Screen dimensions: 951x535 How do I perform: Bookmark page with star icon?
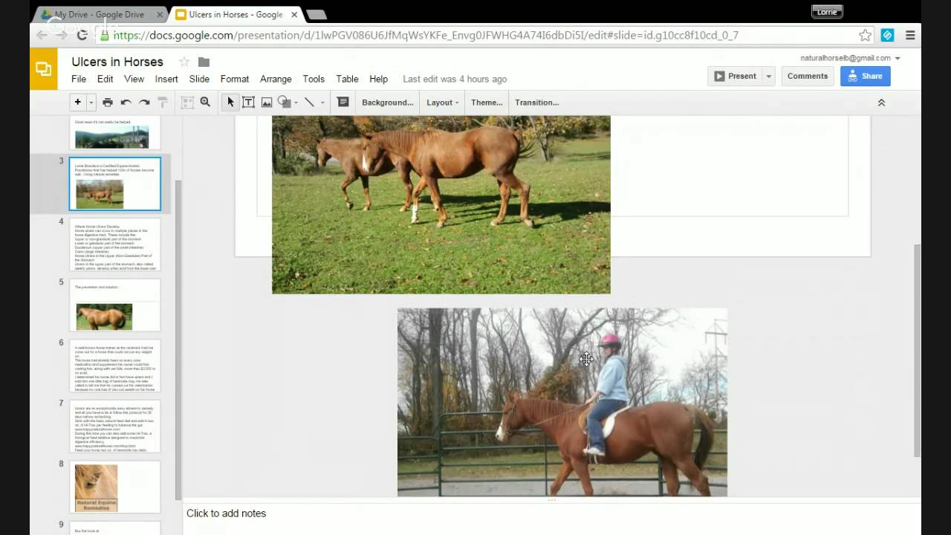pyautogui.click(x=865, y=35)
